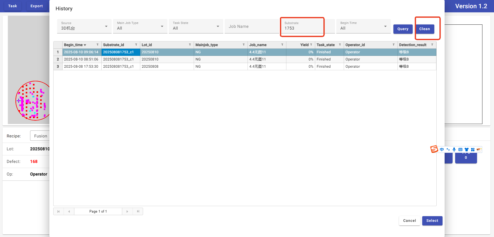Open the Sogou toolbox grid icon
Screen dimensions: 494x237
473,150
